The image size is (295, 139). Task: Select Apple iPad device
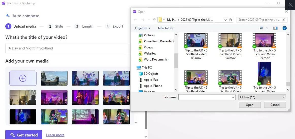coord(151,80)
